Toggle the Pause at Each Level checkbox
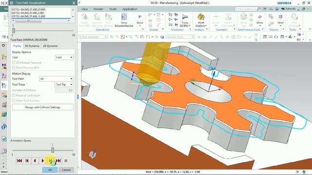Viewport: 312px width, 175px height. 14,95
